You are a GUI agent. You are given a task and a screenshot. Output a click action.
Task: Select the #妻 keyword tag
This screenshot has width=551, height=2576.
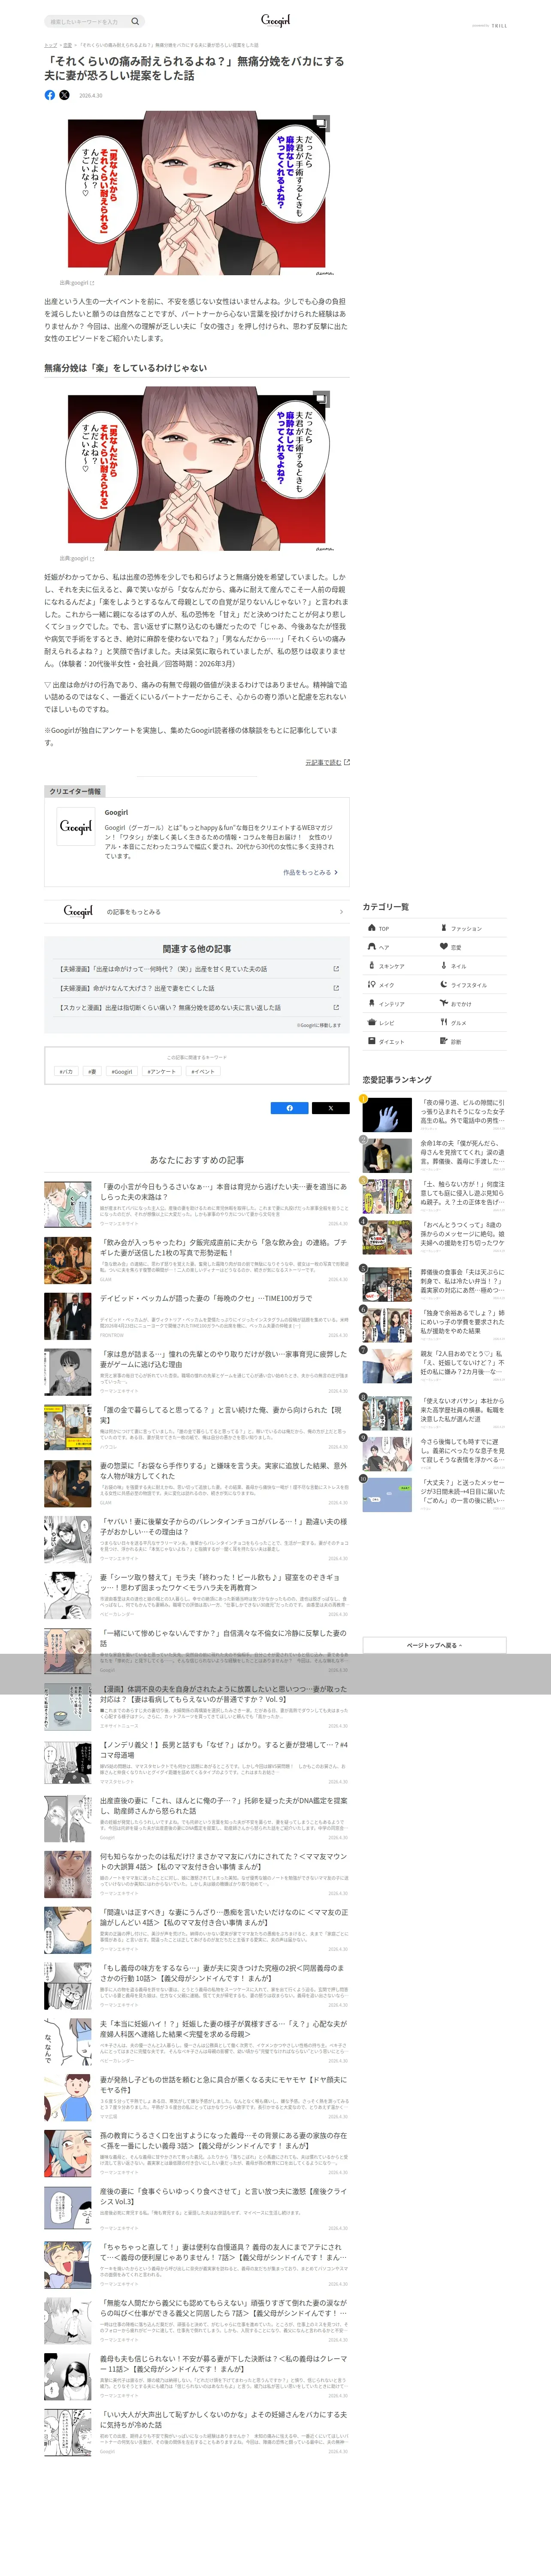92,1072
